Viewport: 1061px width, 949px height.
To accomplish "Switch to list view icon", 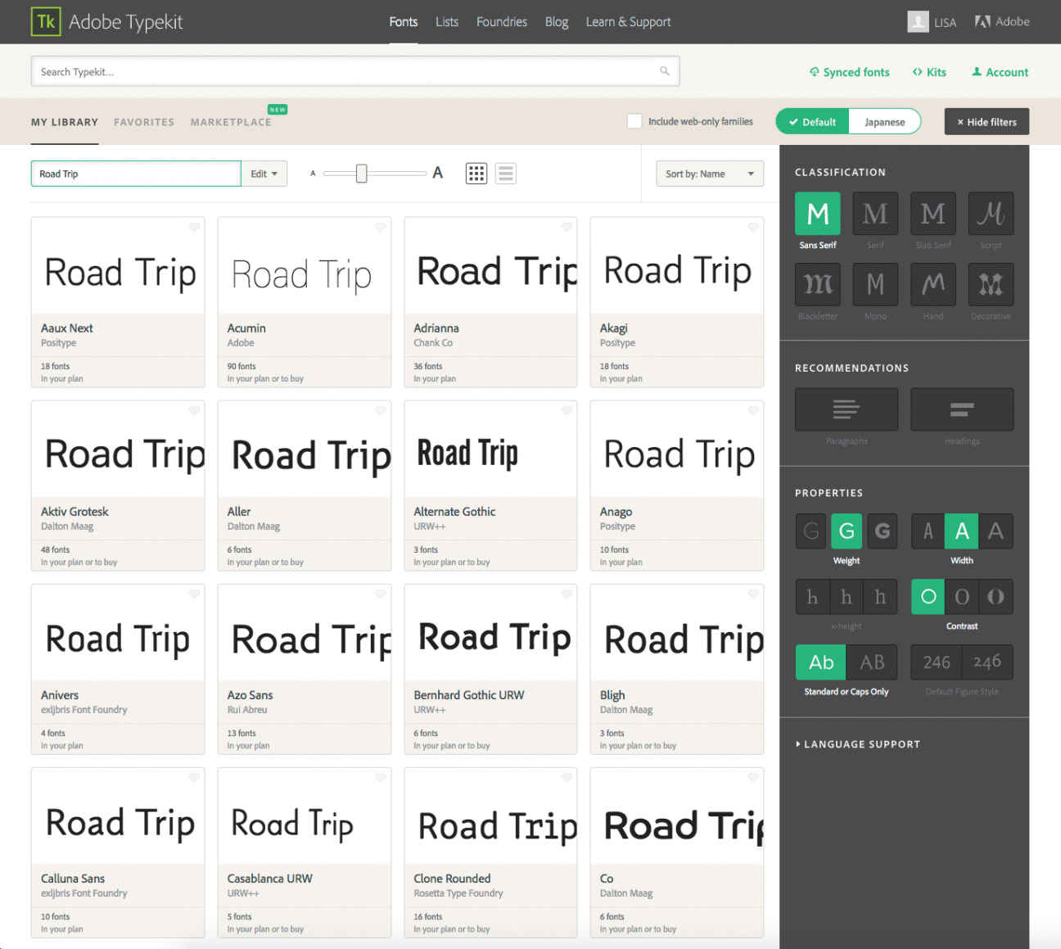I will [506, 174].
